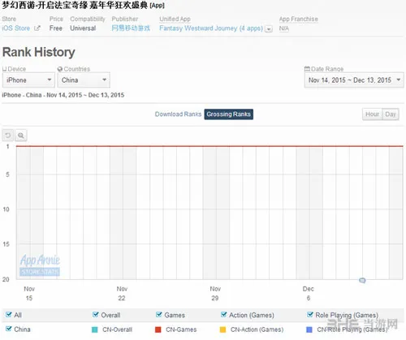Click the comment bubble marker on chart
Screen dimensions: 406x340
point(362,280)
